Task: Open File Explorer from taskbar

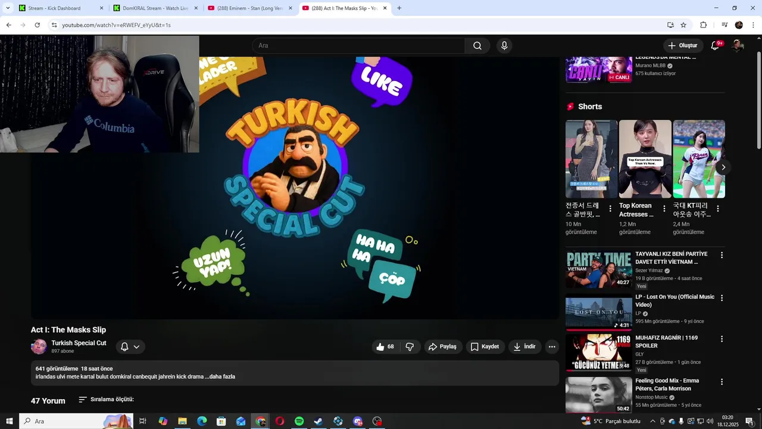Action: pyautogui.click(x=182, y=421)
